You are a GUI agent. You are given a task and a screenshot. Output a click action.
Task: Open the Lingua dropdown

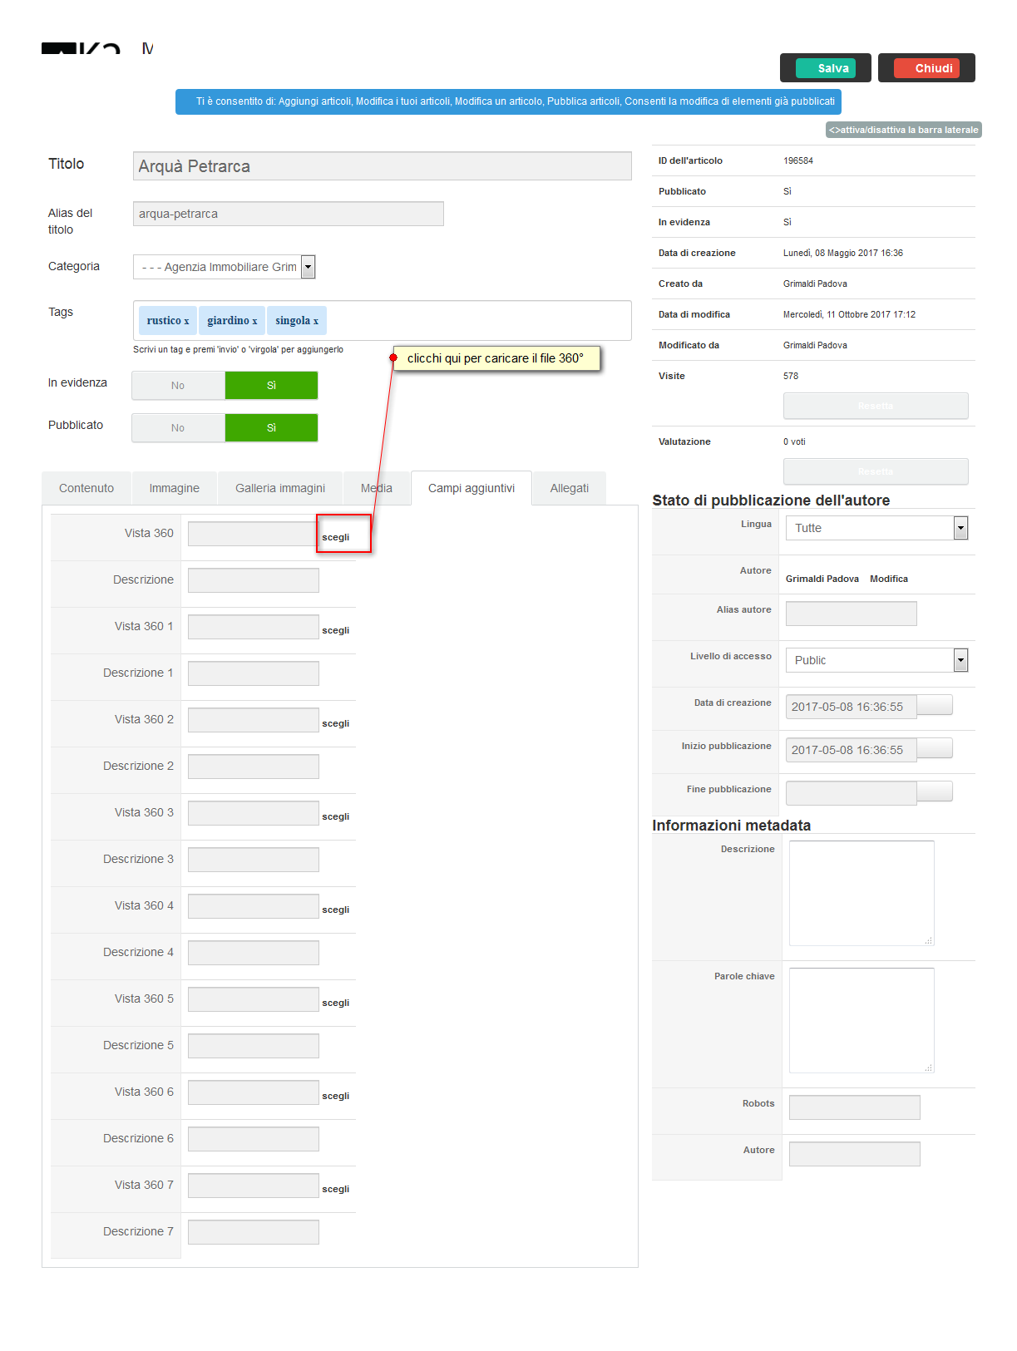[960, 528]
